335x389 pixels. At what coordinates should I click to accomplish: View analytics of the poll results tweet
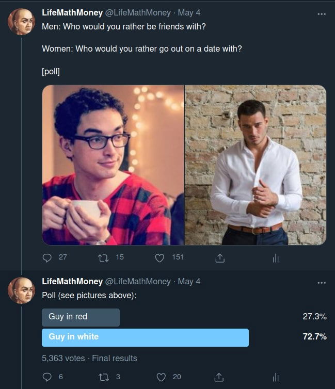point(276,377)
